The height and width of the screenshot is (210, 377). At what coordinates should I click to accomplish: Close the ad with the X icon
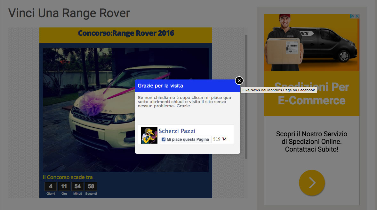(357, 16)
